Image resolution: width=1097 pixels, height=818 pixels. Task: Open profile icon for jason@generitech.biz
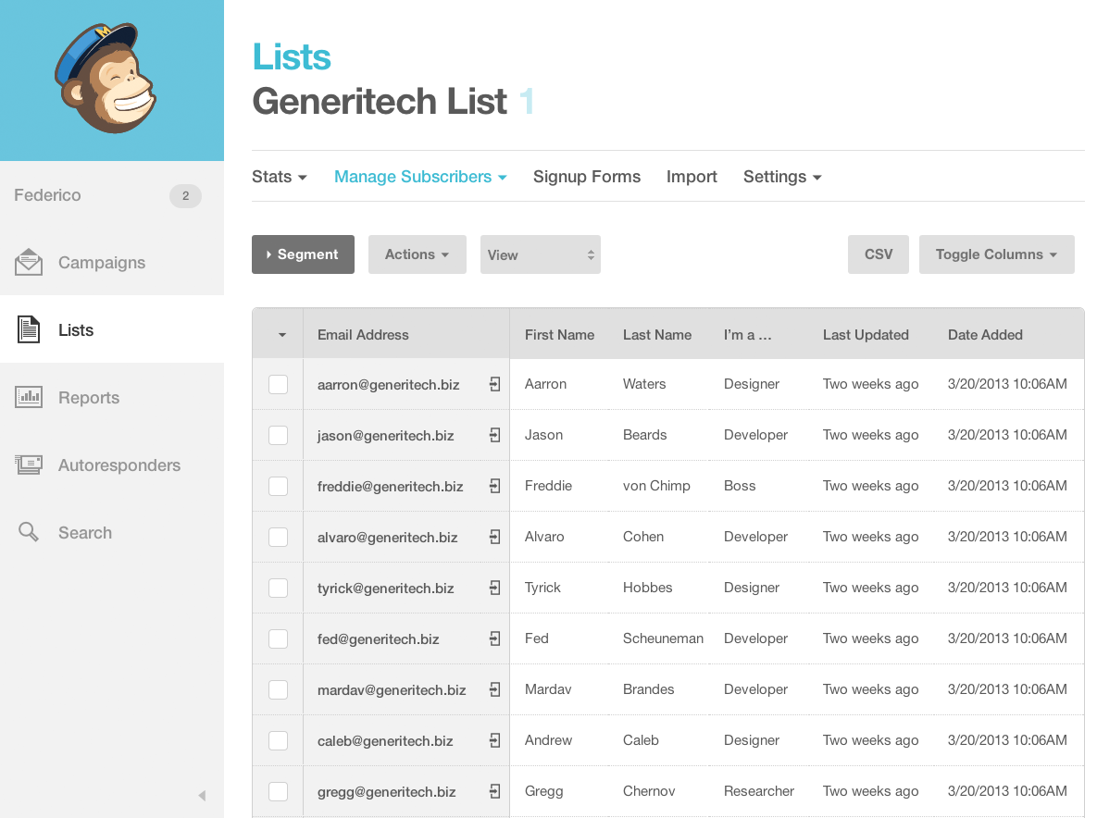tap(494, 435)
